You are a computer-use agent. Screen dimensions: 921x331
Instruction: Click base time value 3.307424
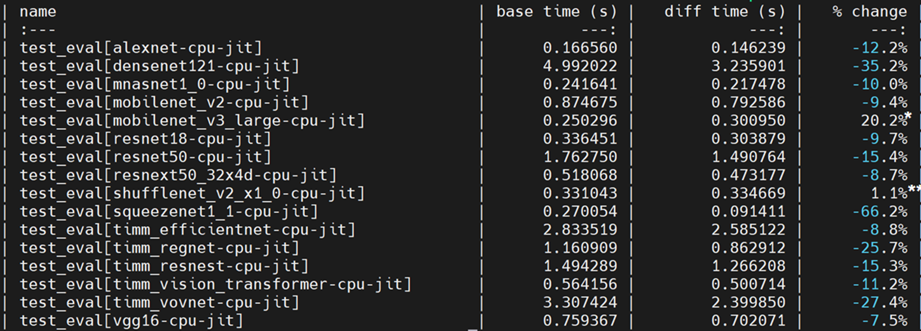580,303
